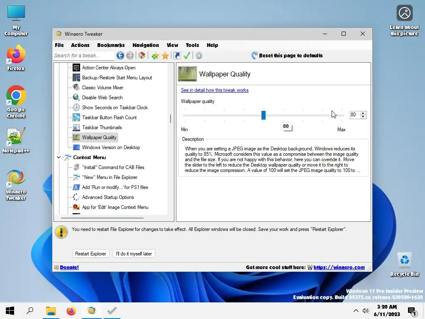Click the Classic Volume Mixer speaker icon

point(76,87)
